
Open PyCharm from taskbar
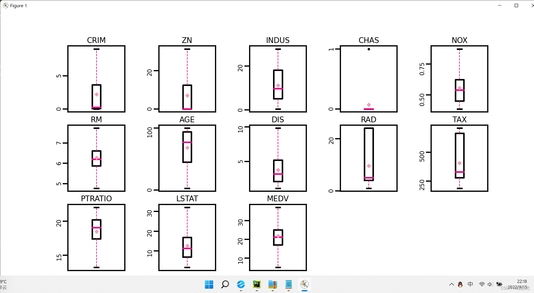tap(257, 284)
